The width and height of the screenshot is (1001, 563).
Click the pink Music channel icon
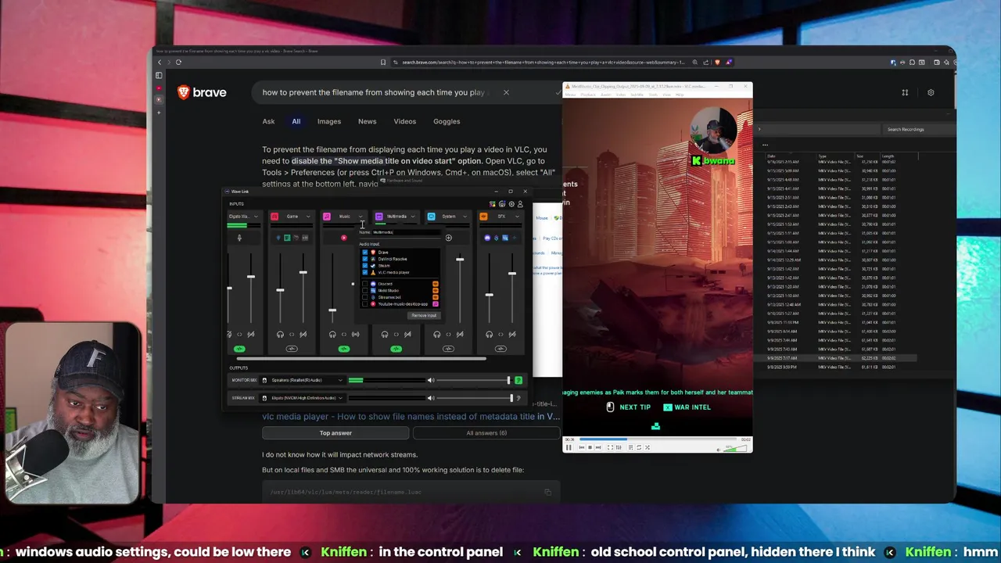pos(327,217)
